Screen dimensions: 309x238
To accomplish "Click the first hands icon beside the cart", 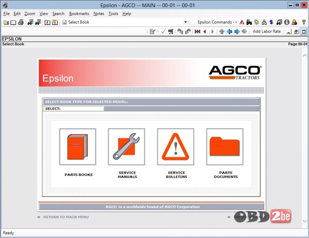I will (x=180, y=32).
